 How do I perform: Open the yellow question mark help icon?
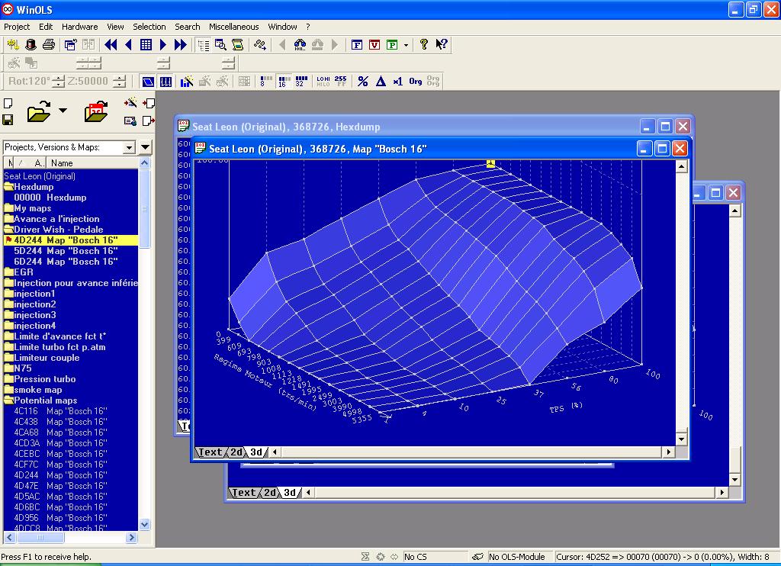point(423,45)
